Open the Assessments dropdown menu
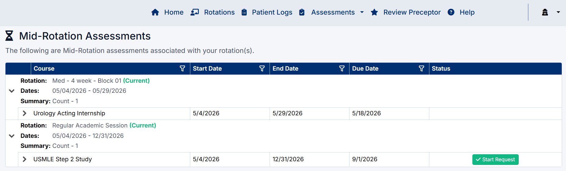This screenshot has height=171, width=566. 337,12
